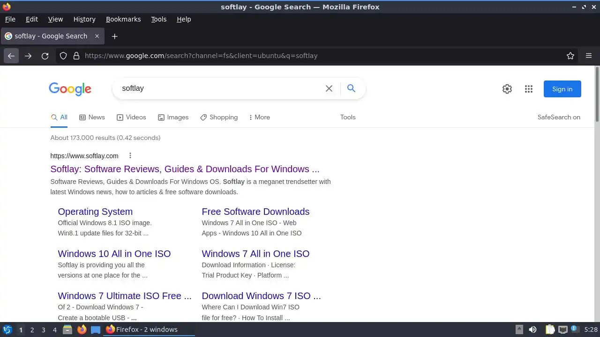Open the Operating System sitelink
The image size is (600, 337).
95,212
